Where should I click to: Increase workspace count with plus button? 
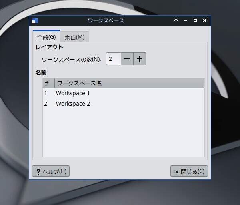(x=139, y=59)
